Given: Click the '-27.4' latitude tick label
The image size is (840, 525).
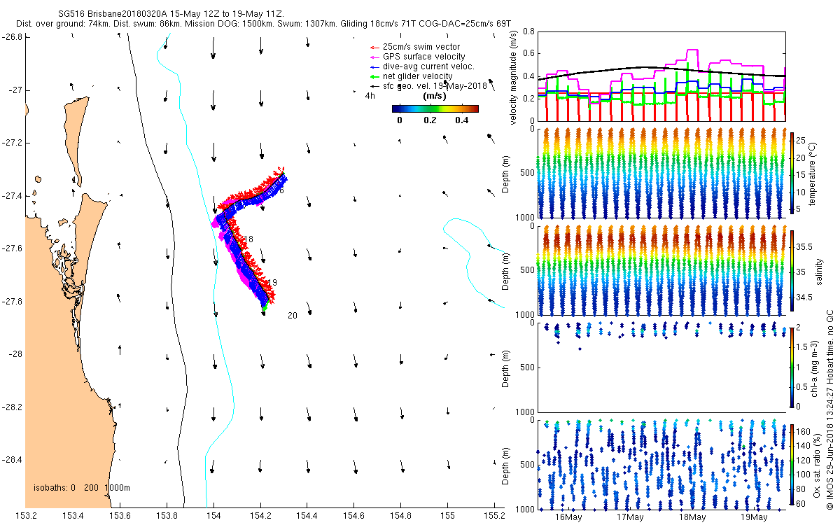Looking at the screenshot, I should pos(13,195).
